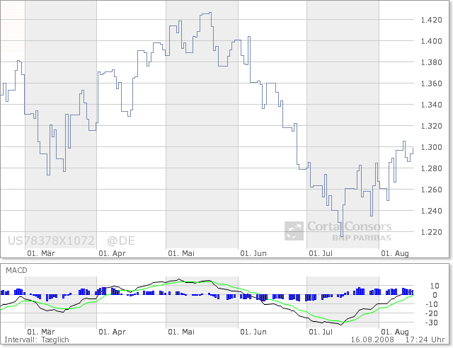Screen dimensions: 453x348
Task: Click the -30 value on MACD axis
Action: [x=432, y=323]
